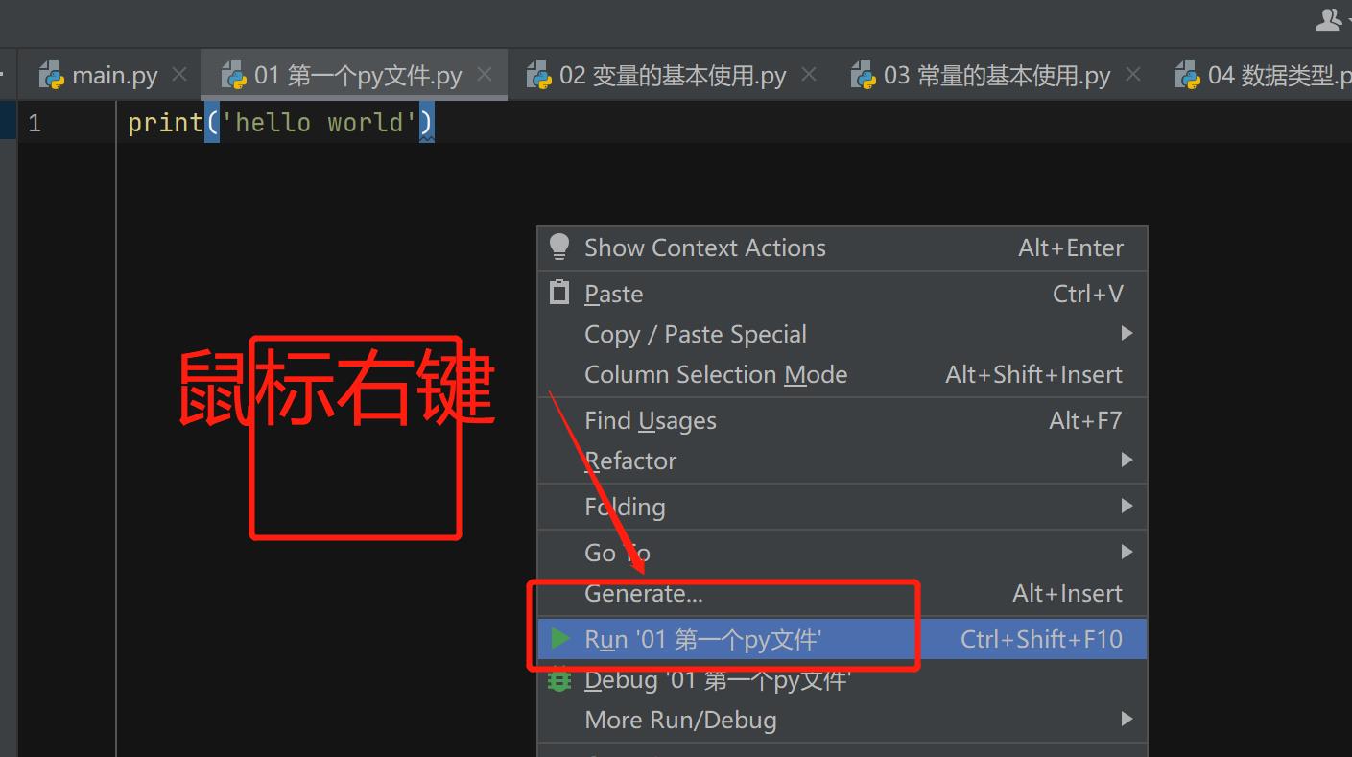Close the 01 第一个py文件.py tab
The height and width of the screenshot is (757, 1352).
tap(485, 75)
